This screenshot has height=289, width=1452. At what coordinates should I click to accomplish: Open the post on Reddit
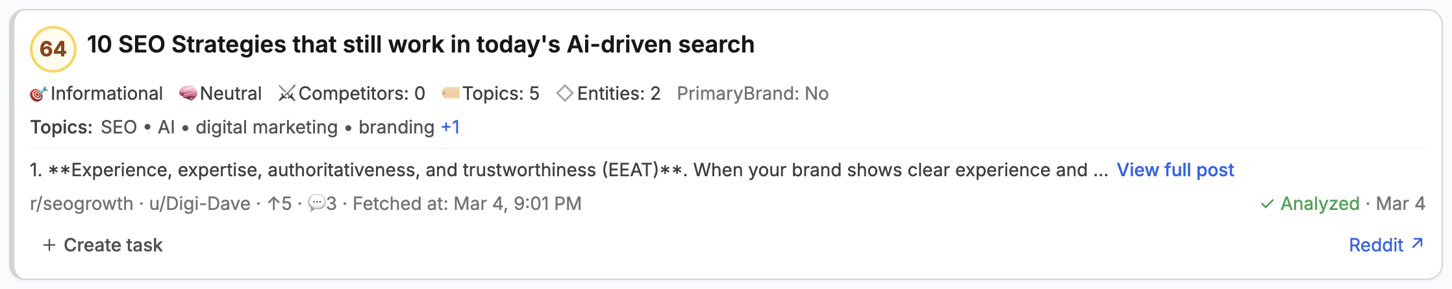(1375, 245)
